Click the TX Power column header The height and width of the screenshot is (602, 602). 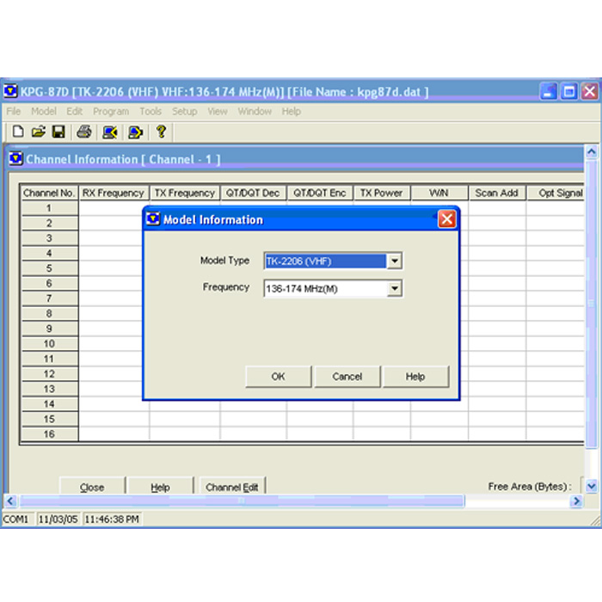tap(382, 193)
